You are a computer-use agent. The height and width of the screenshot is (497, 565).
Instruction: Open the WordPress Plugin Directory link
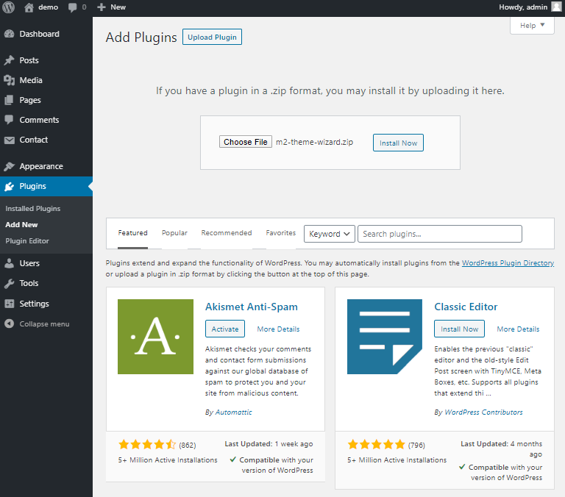tap(508, 263)
